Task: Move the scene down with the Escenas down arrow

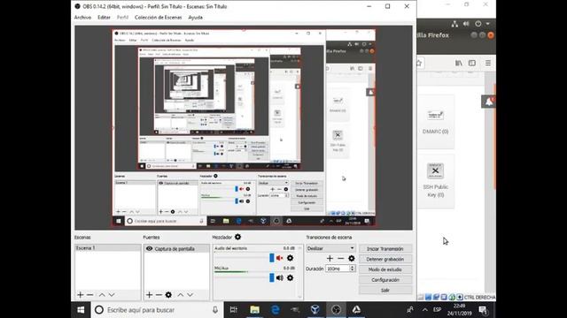Action: (112, 295)
